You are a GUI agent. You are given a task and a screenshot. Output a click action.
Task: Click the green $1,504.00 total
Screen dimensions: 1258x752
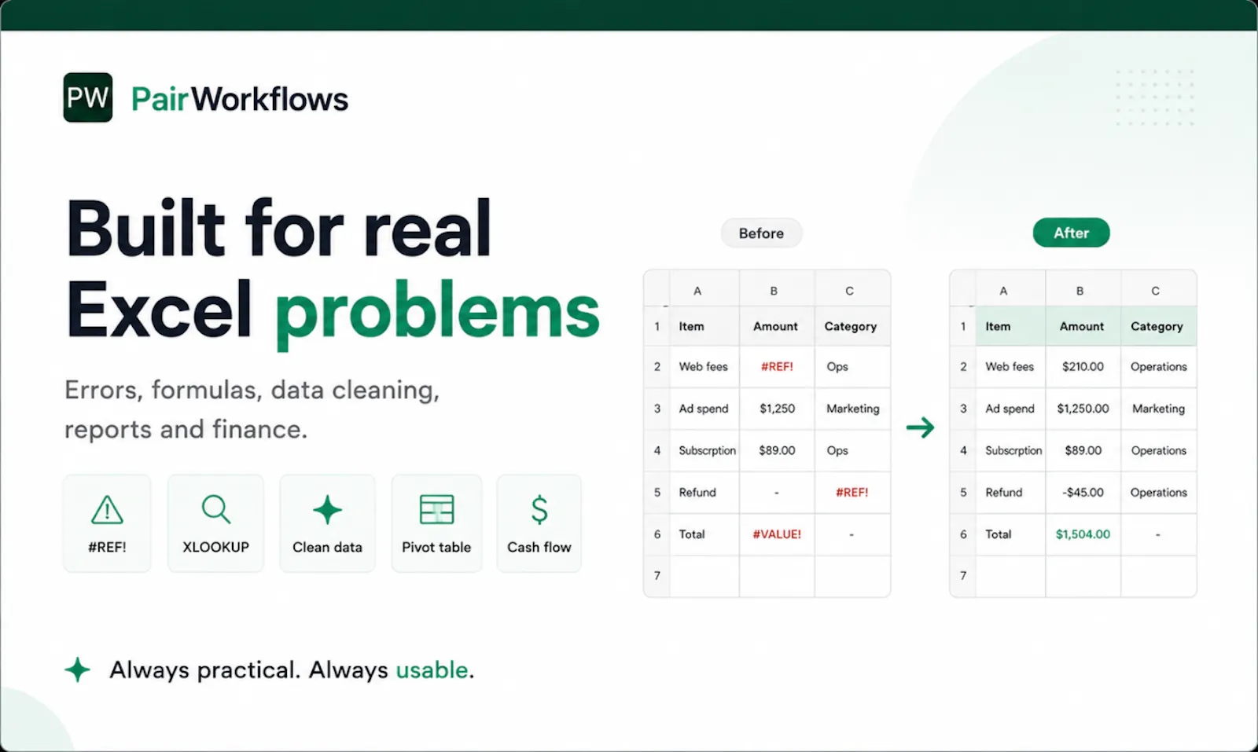(x=1083, y=534)
